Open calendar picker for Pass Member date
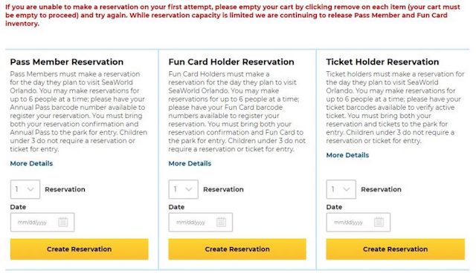This screenshot has height=276, width=476. point(63,222)
